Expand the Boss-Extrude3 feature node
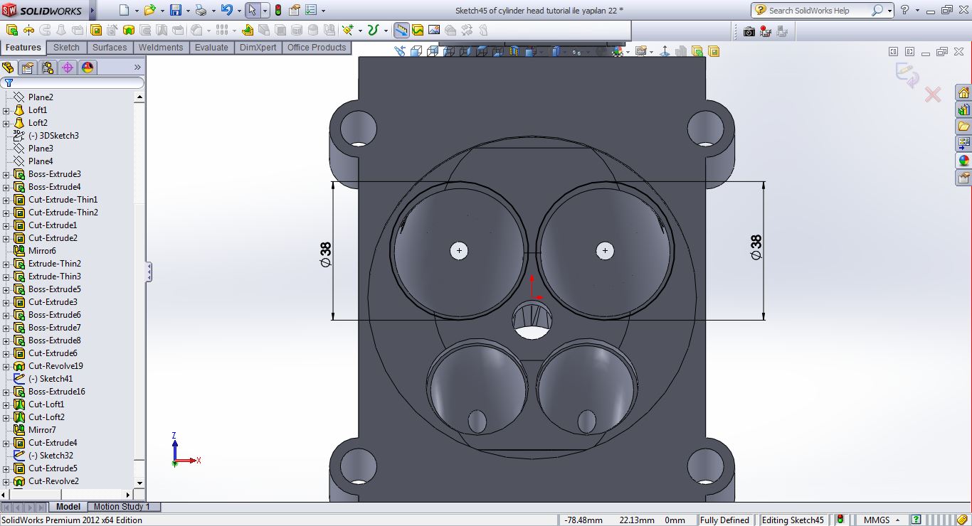 pyautogui.click(x=6, y=174)
